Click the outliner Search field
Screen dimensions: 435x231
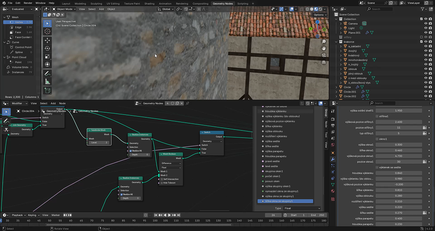(379, 9)
